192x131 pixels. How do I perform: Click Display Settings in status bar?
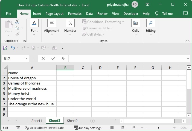[88, 128]
